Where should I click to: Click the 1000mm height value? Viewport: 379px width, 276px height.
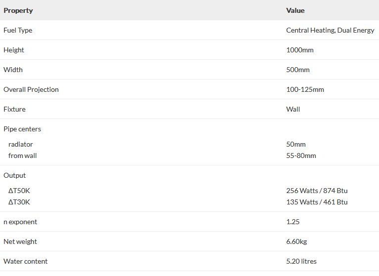[300, 50]
